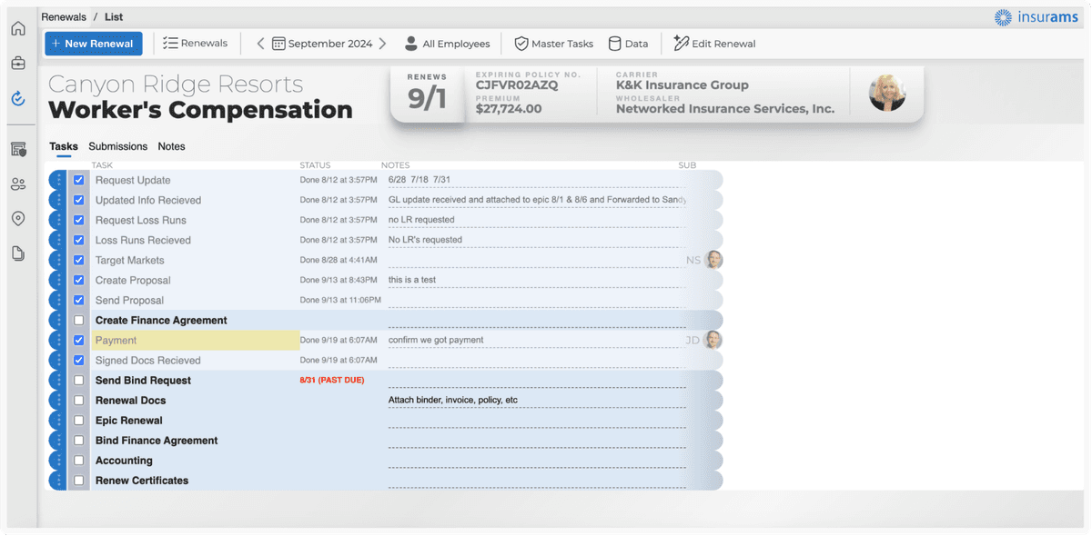
Task: Switch to Submissions tab
Action: tap(117, 146)
